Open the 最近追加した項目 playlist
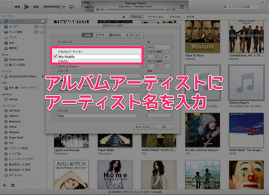 point(20,170)
